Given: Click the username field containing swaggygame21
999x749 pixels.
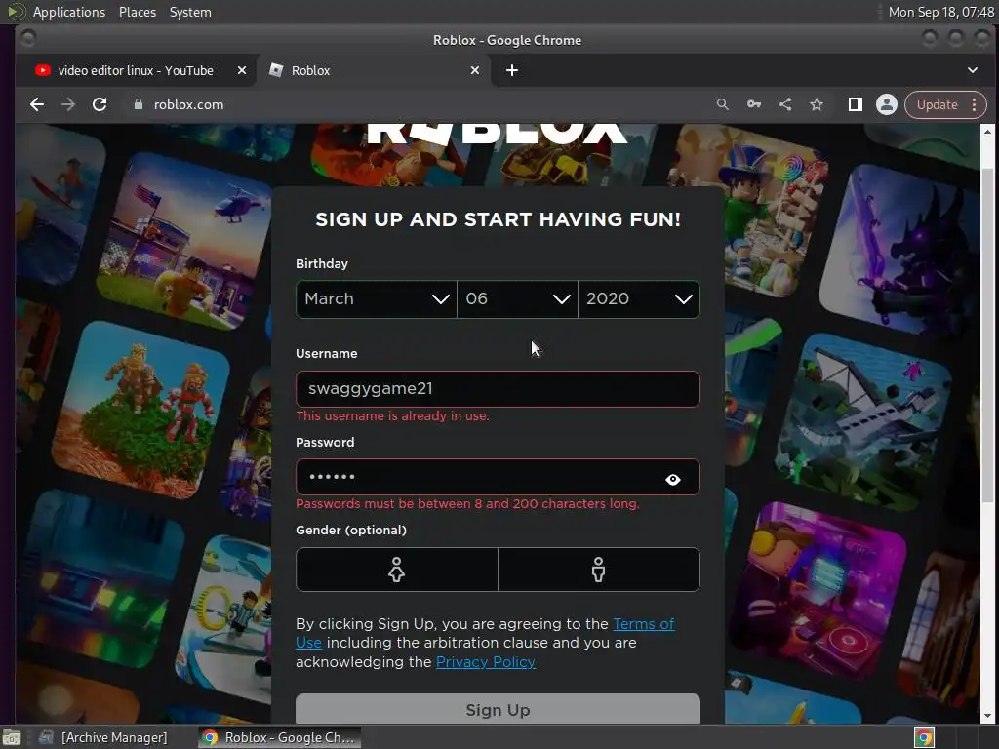Looking at the screenshot, I should [498, 389].
